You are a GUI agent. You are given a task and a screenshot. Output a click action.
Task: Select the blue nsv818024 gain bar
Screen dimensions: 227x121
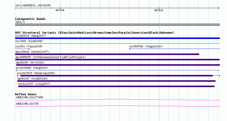117,38
